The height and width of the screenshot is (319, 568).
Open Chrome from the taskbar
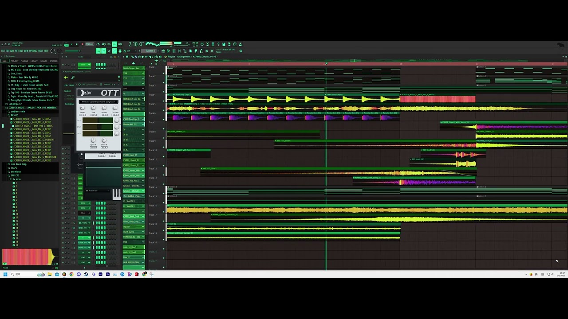point(71,274)
